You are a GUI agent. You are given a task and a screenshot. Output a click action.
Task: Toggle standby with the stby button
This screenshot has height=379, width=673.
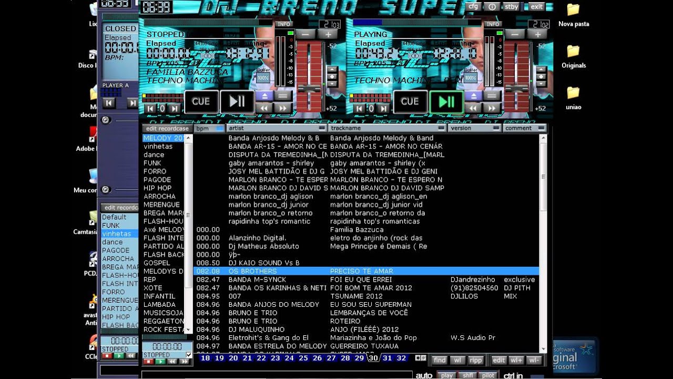point(511,7)
